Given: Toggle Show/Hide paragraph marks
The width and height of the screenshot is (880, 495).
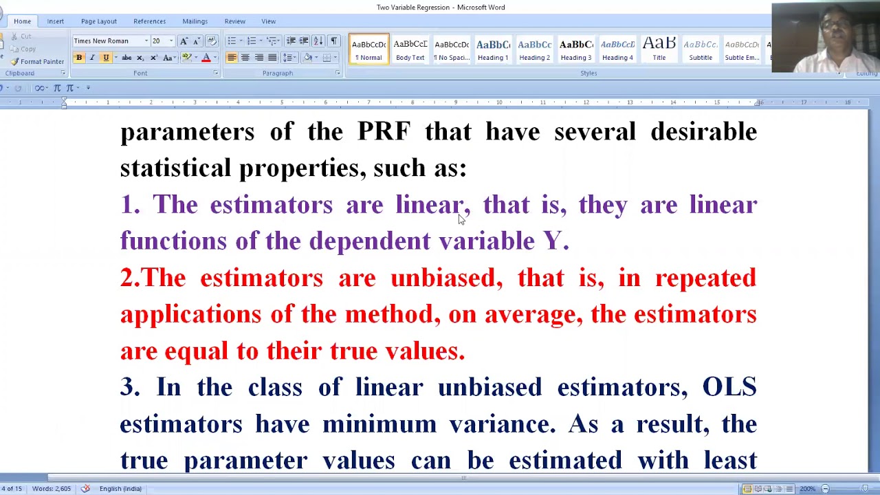Looking at the screenshot, I should [x=333, y=41].
